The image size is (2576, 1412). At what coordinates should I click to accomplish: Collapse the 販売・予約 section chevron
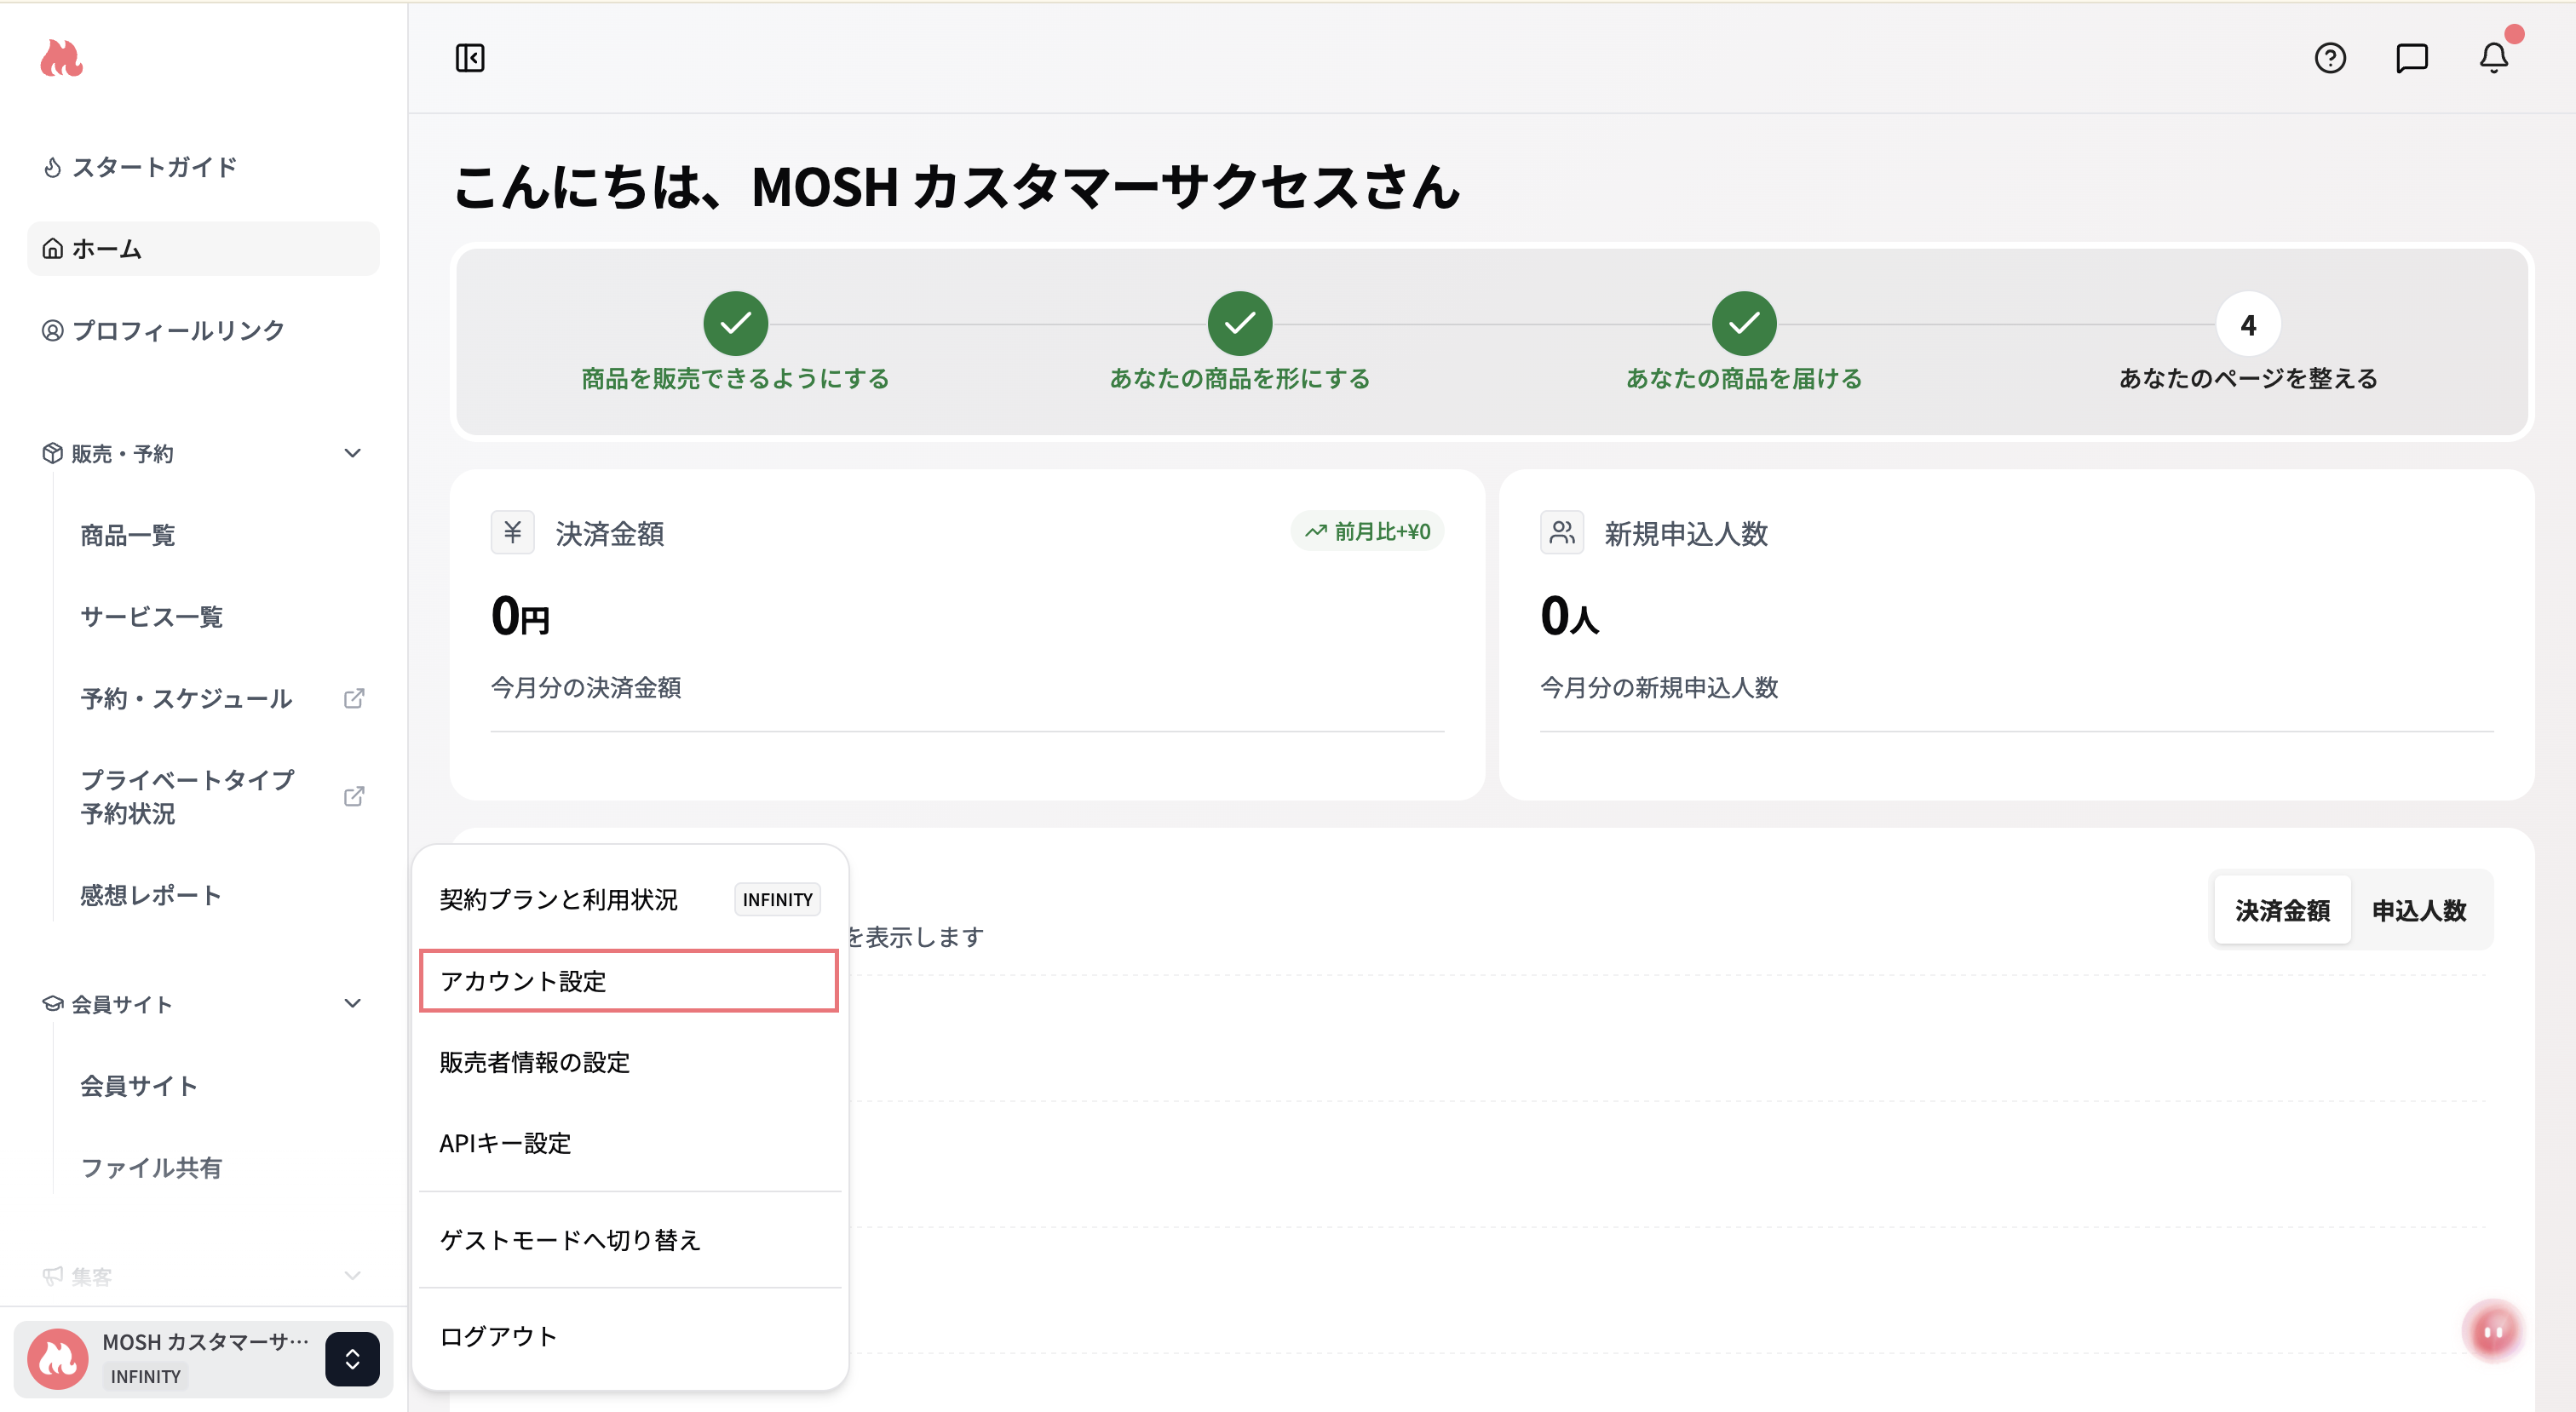(353, 453)
